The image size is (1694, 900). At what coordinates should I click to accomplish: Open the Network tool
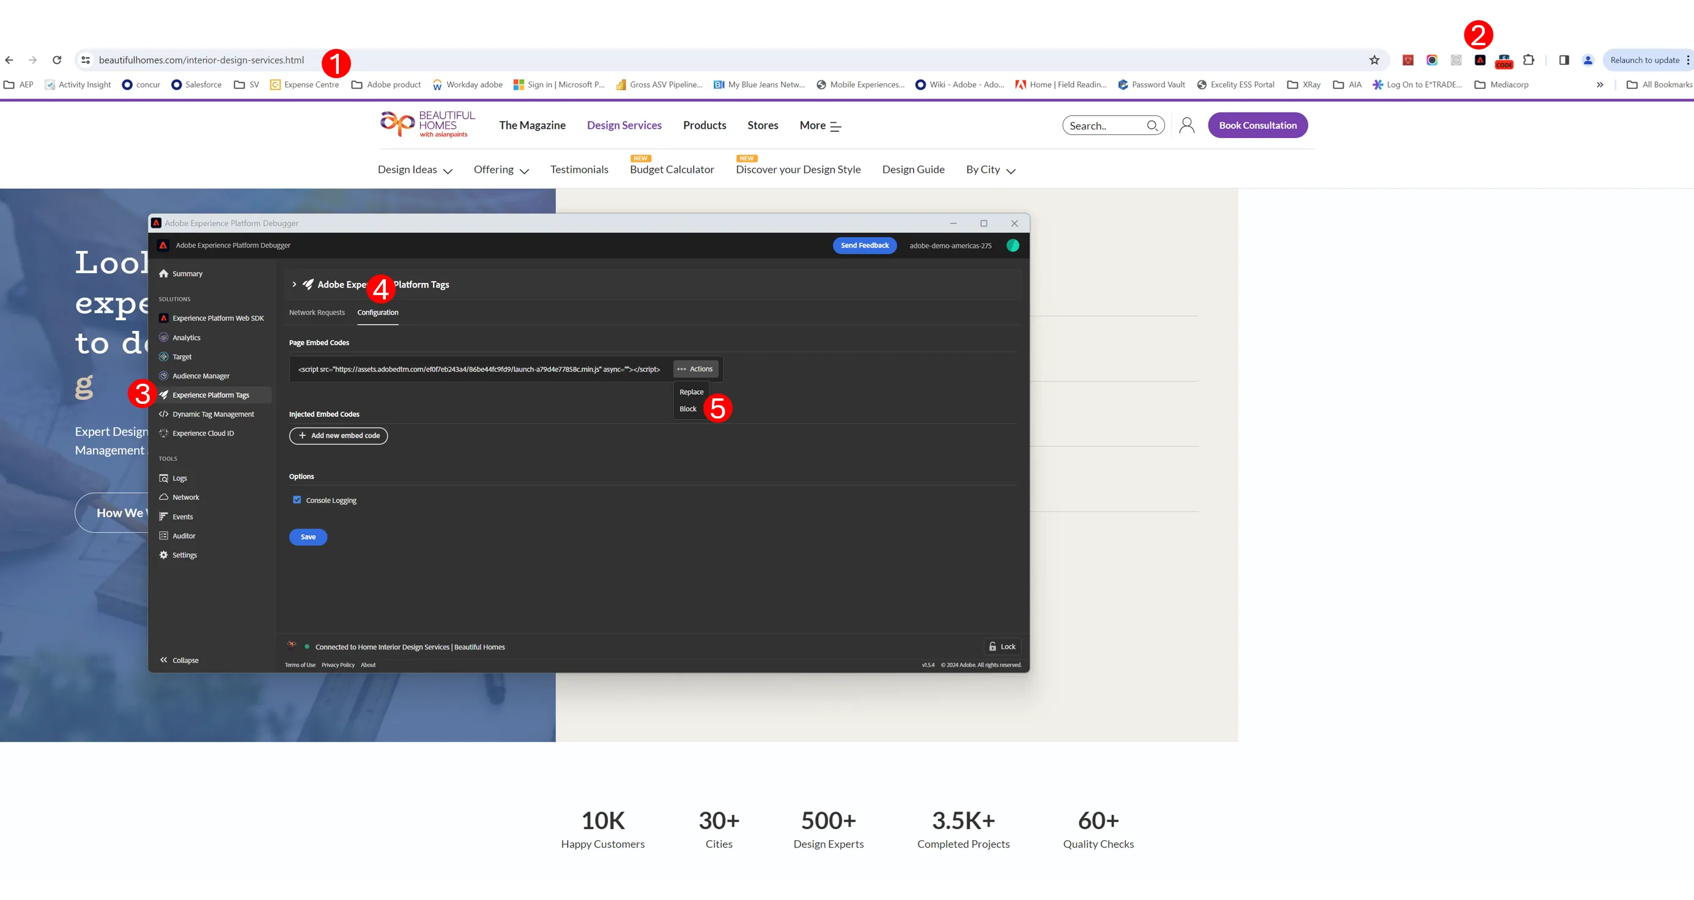[x=179, y=497]
